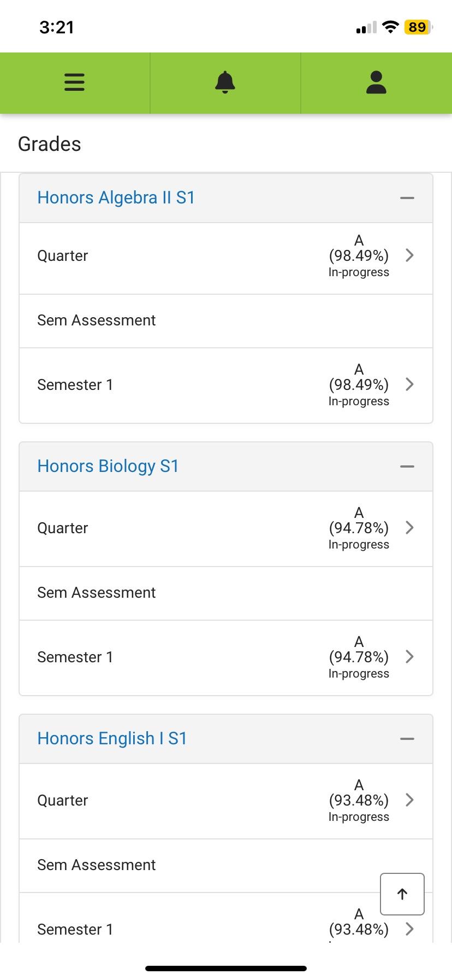Screen dimensions: 452x980
Task: Select the Sem Assessment row under Honors Biology
Action: point(96,592)
